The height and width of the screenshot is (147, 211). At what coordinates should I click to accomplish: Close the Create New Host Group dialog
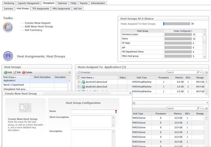(x=130, y=93)
